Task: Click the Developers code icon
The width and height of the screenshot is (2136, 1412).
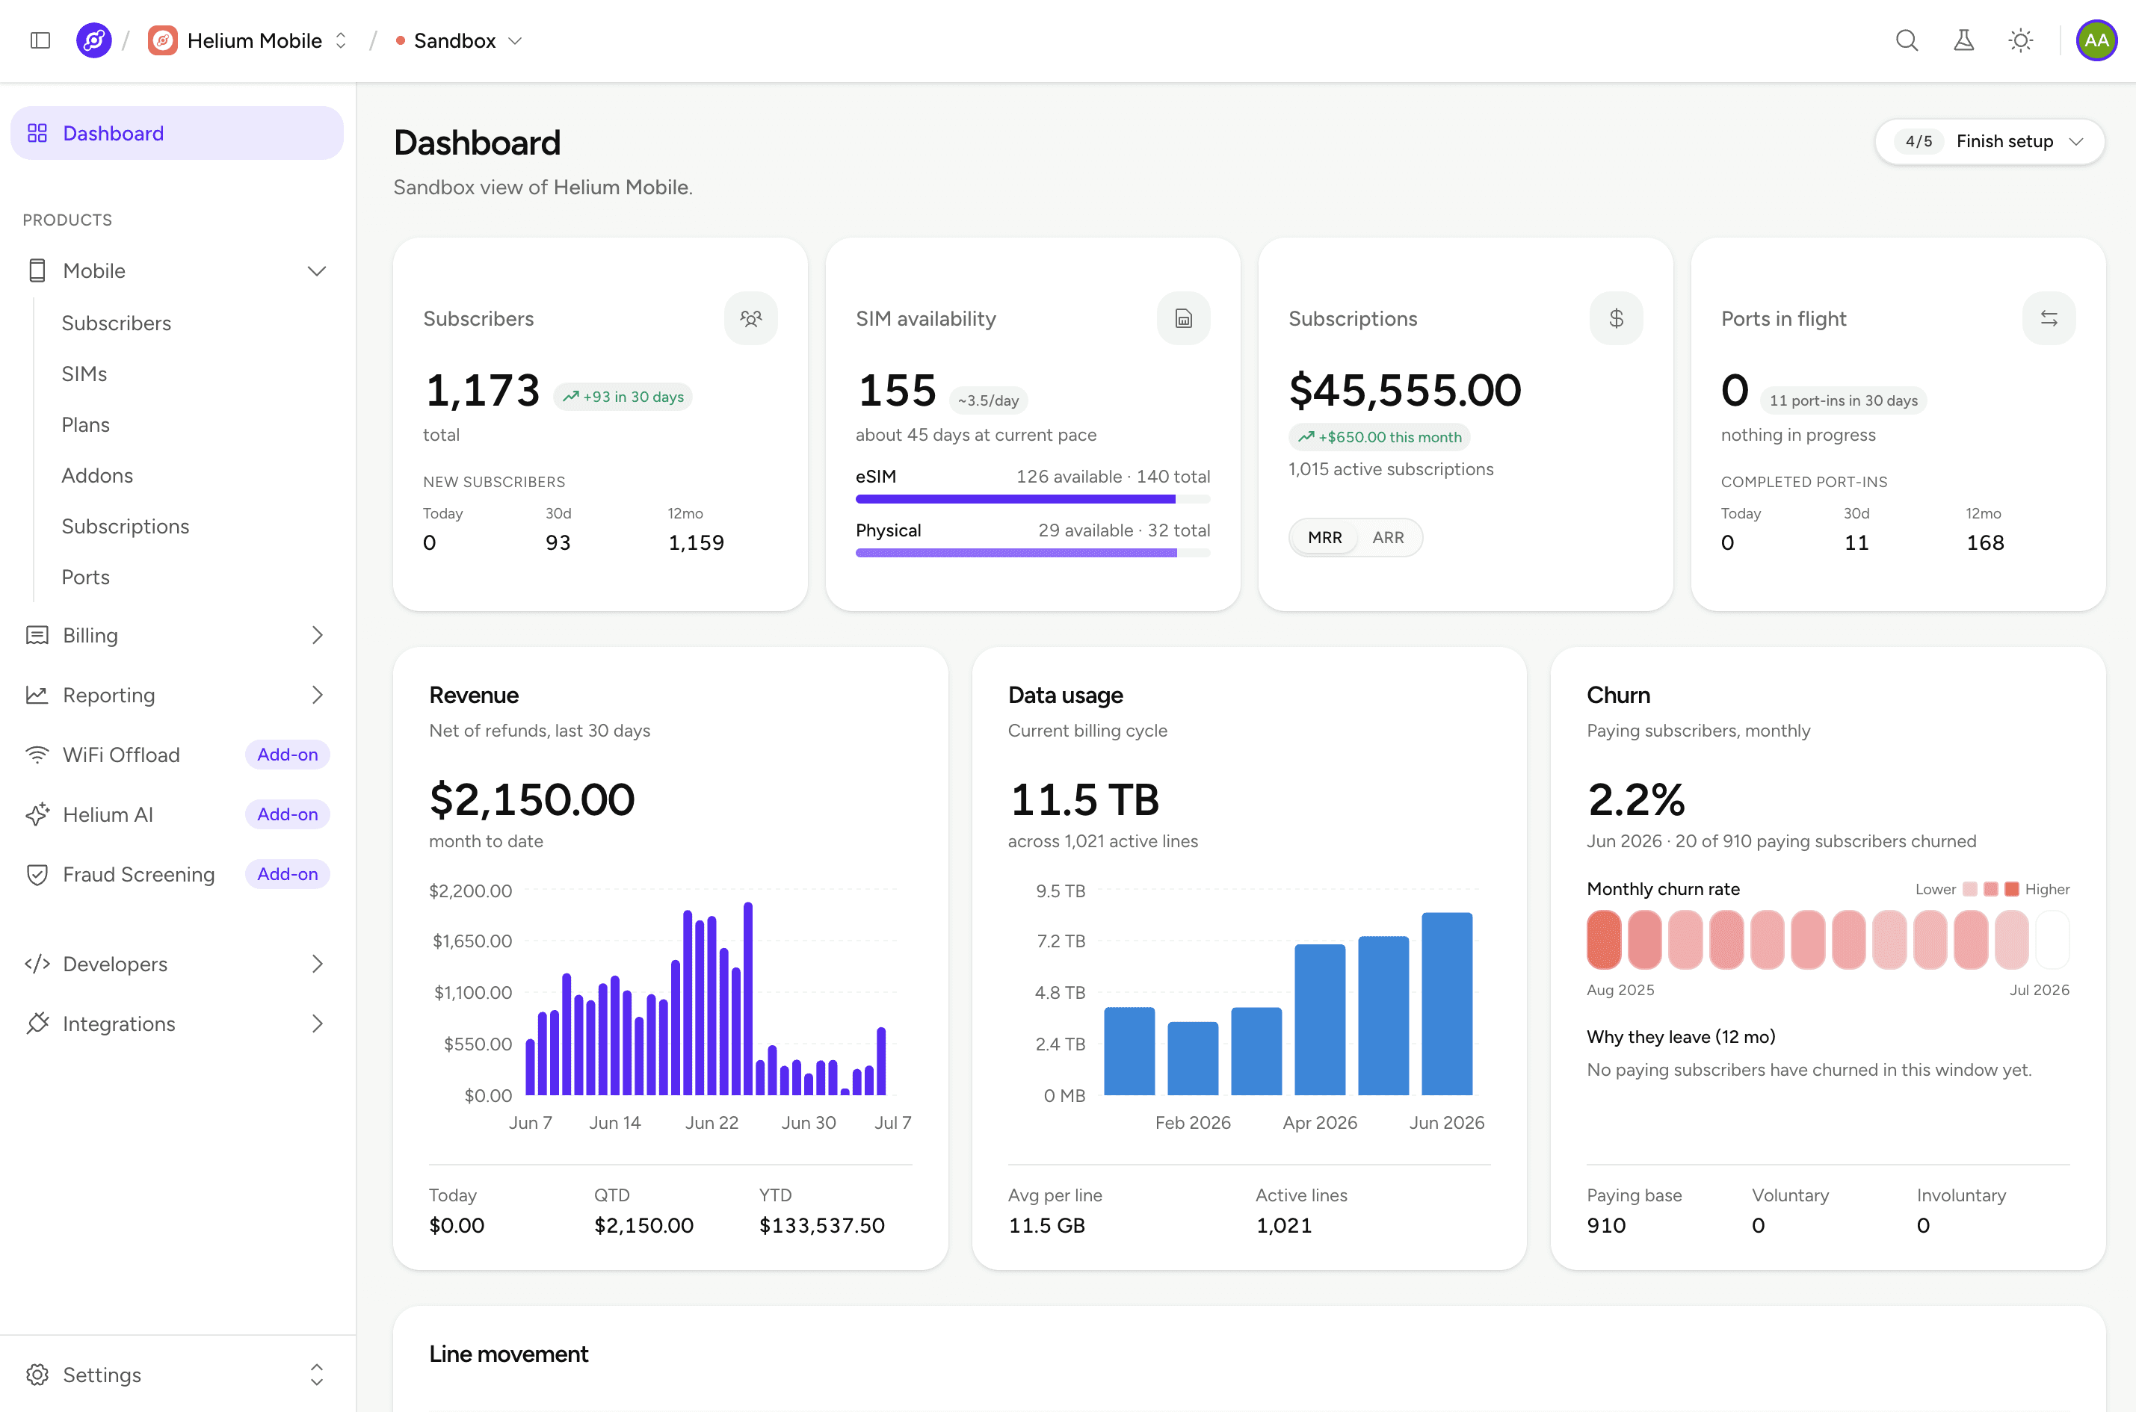Action: tap(37, 964)
